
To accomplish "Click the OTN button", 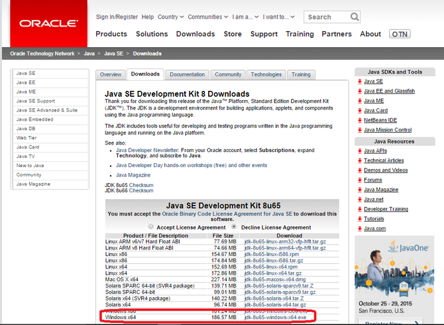I will coord(400,34).
